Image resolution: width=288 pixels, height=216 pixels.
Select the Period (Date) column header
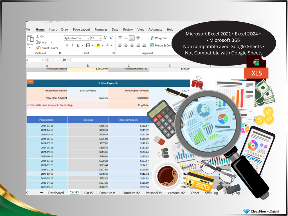pyautogui.click(x=47, y=120)
